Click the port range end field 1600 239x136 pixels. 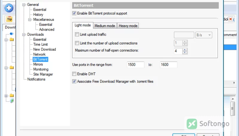[168, 65]
